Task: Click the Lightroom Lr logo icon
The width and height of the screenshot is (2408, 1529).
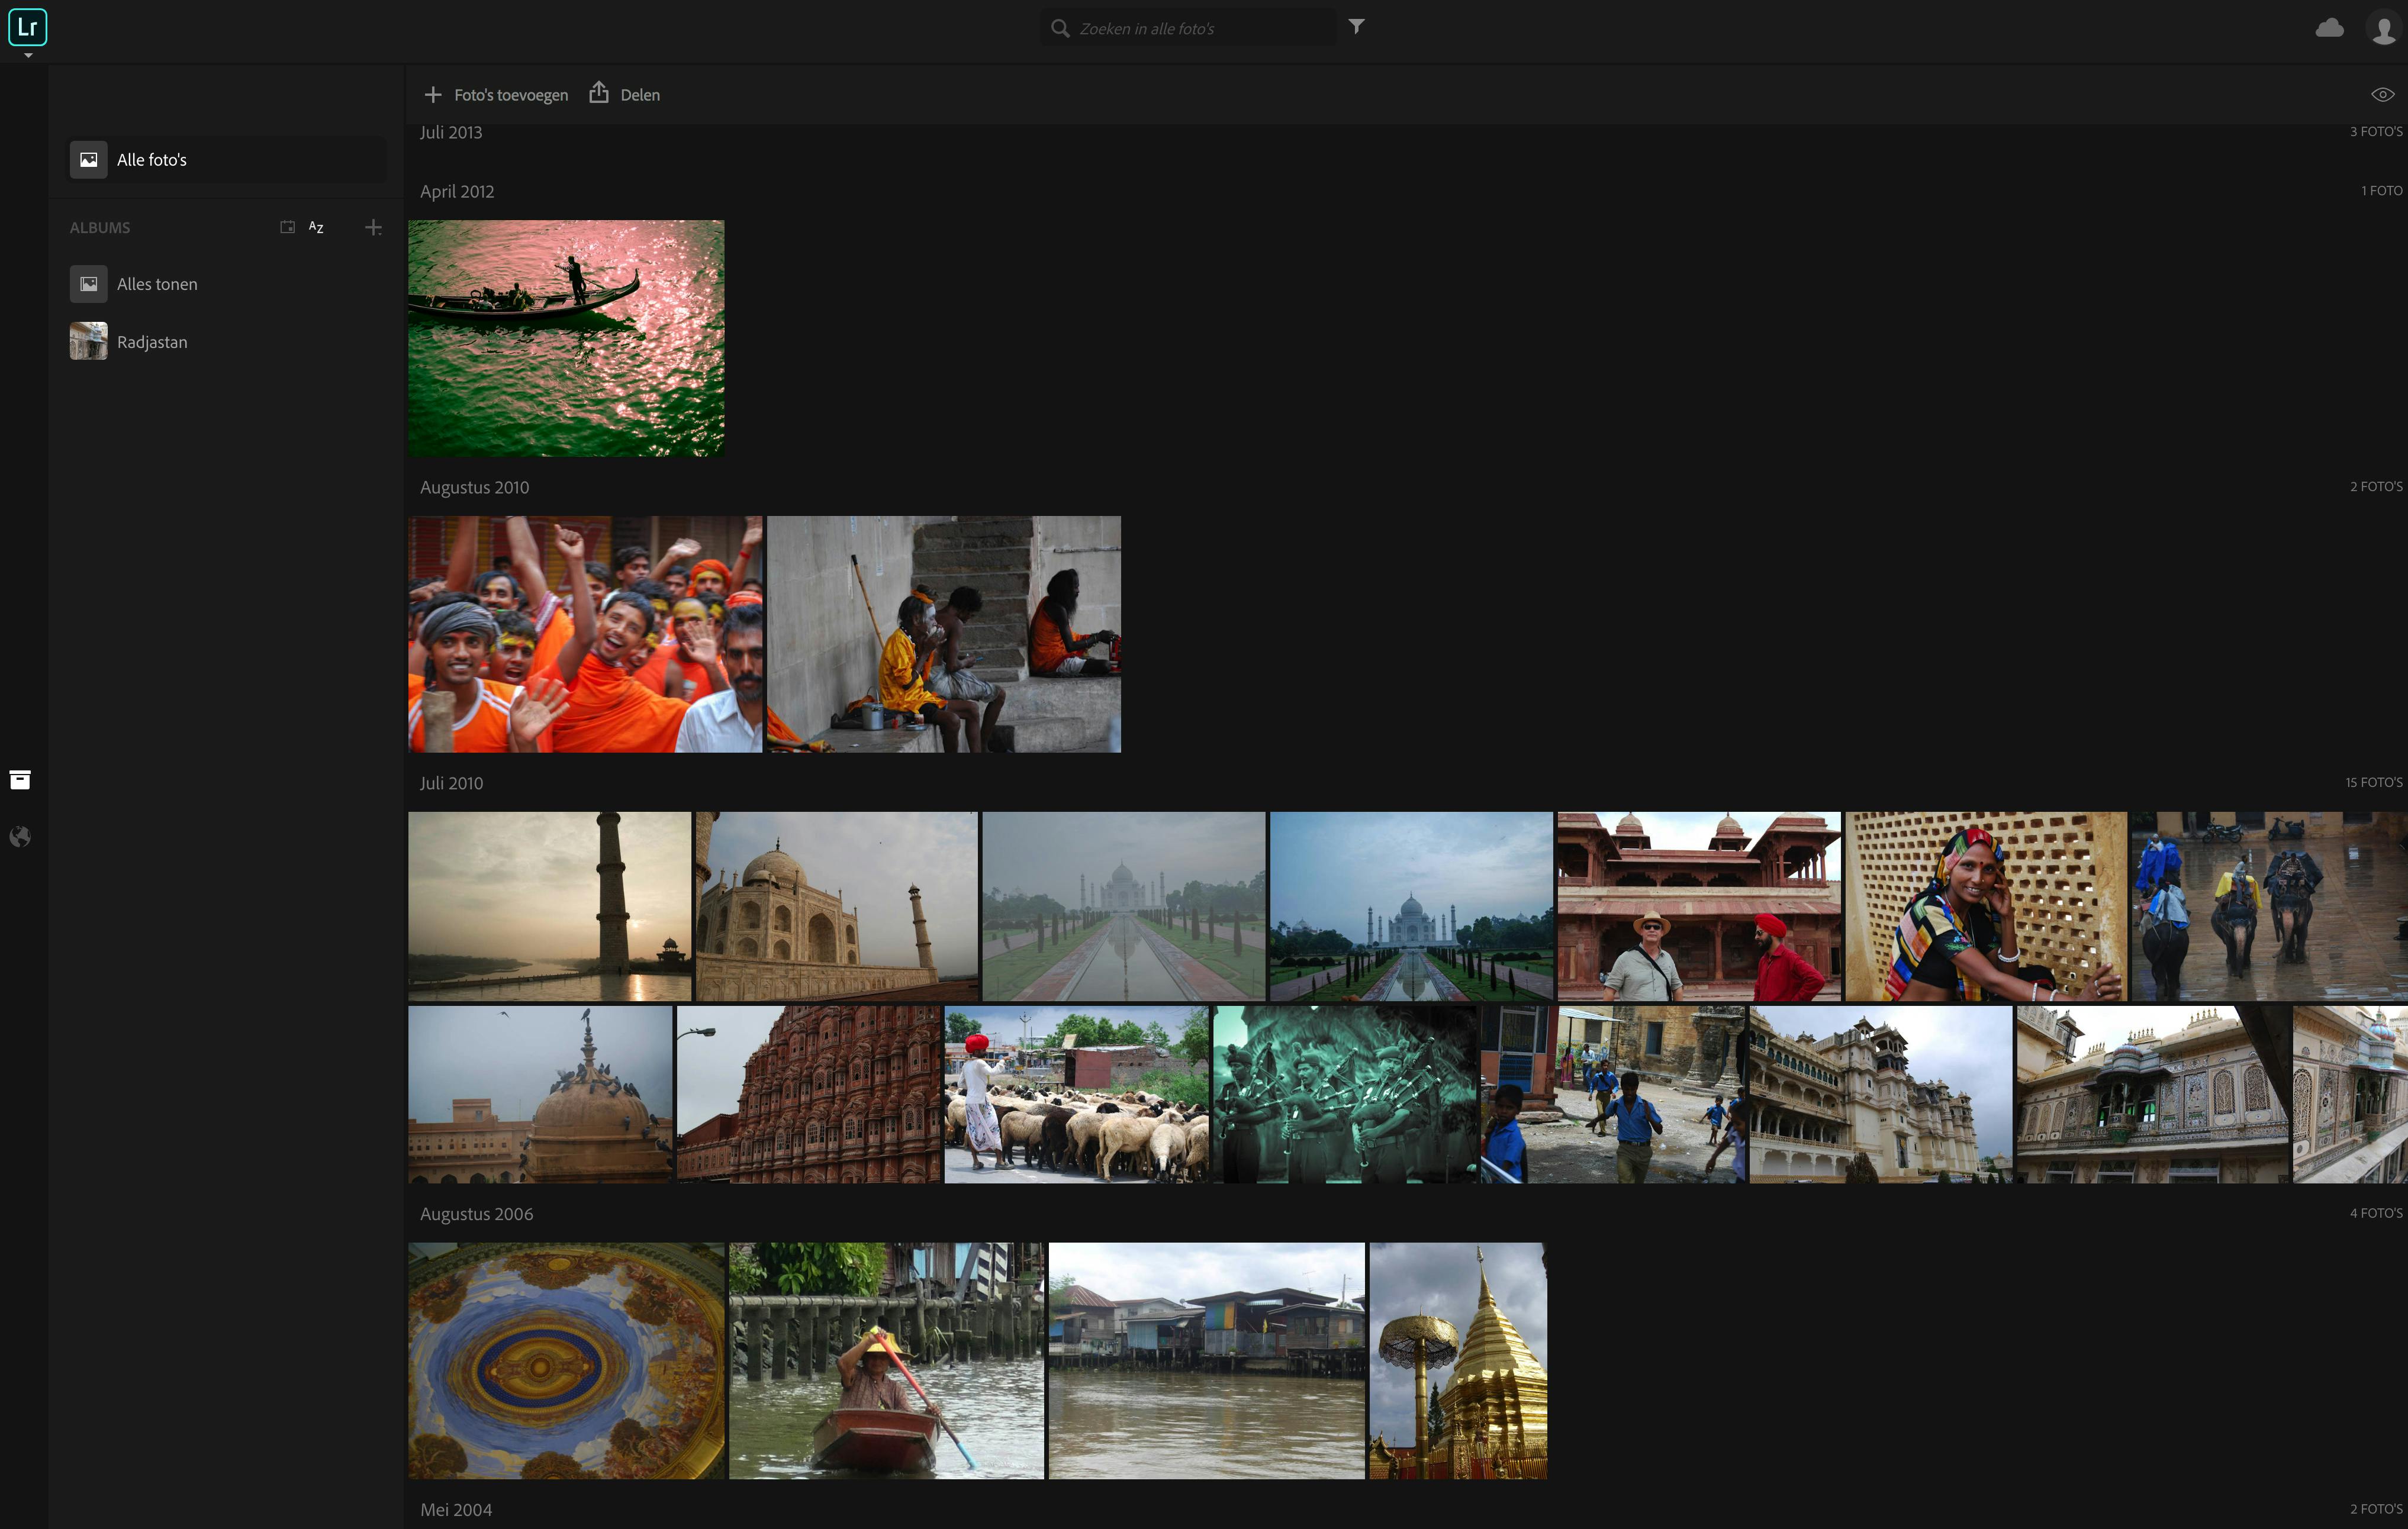Action: 27,27
